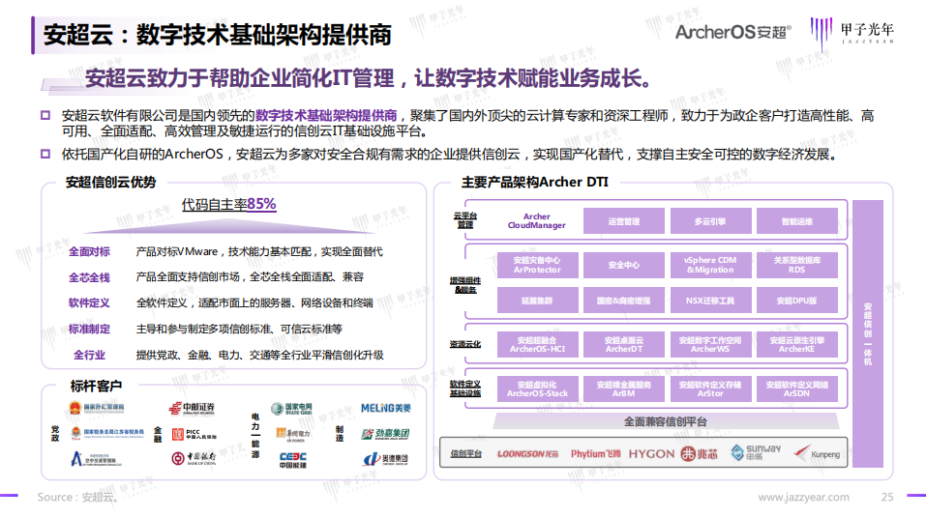The height and width of the screenshot is (517, 926).
Task: Click the Kunpeng logo
Action: pos(817,453)
